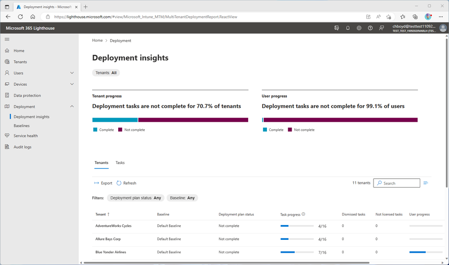Open browser settings ellipsis menu
This screenshot has height=265, width=449.
[x=441, y=17]
